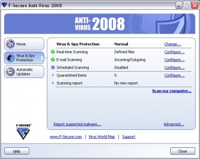
Task: Open the Virus World Map link
Action: [x=102, y=137]
